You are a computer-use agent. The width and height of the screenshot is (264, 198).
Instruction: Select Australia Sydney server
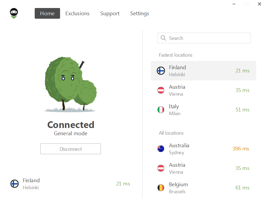pos(203,149)
